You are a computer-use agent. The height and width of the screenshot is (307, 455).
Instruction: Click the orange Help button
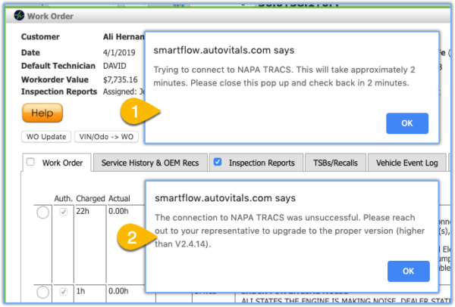(42, 113)
